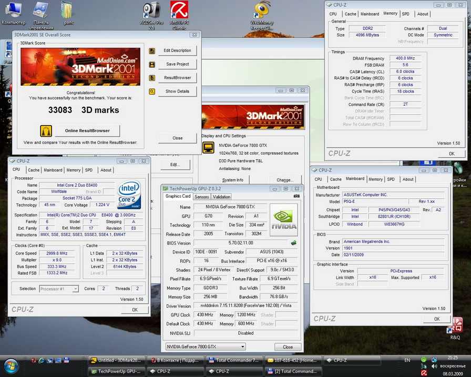
Task: Click the Edit Description button
Action: tap(177, 50)
